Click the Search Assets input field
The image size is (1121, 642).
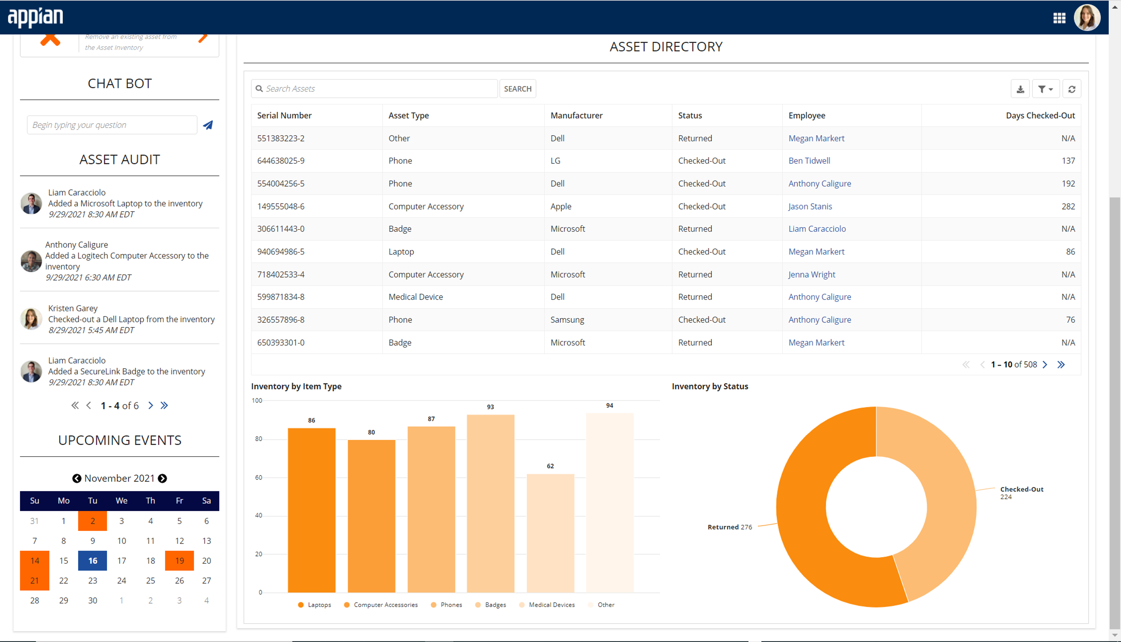[375, 89]
